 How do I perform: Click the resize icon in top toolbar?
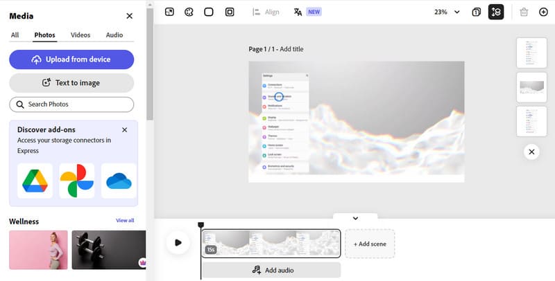[x=170, y=12]
